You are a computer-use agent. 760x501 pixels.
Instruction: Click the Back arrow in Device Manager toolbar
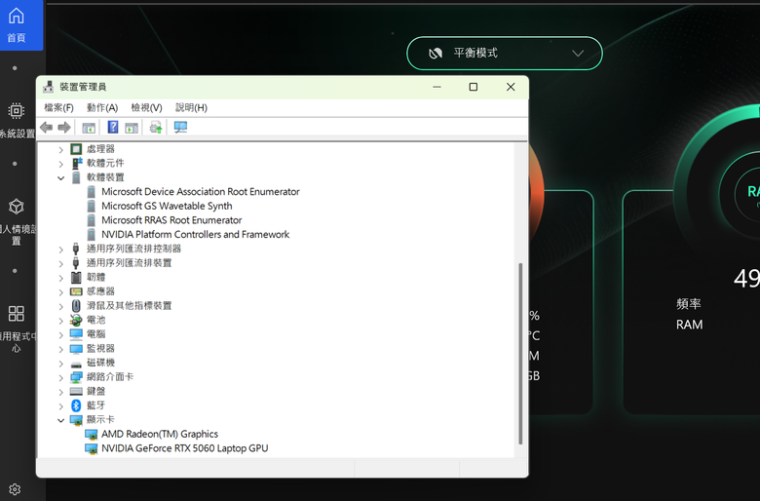point(47,128)
